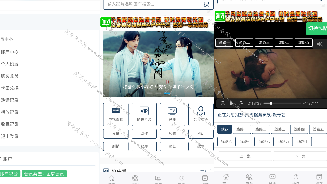
Task: Select 线路三 below the playing title
Action: [x=280, y=129]
